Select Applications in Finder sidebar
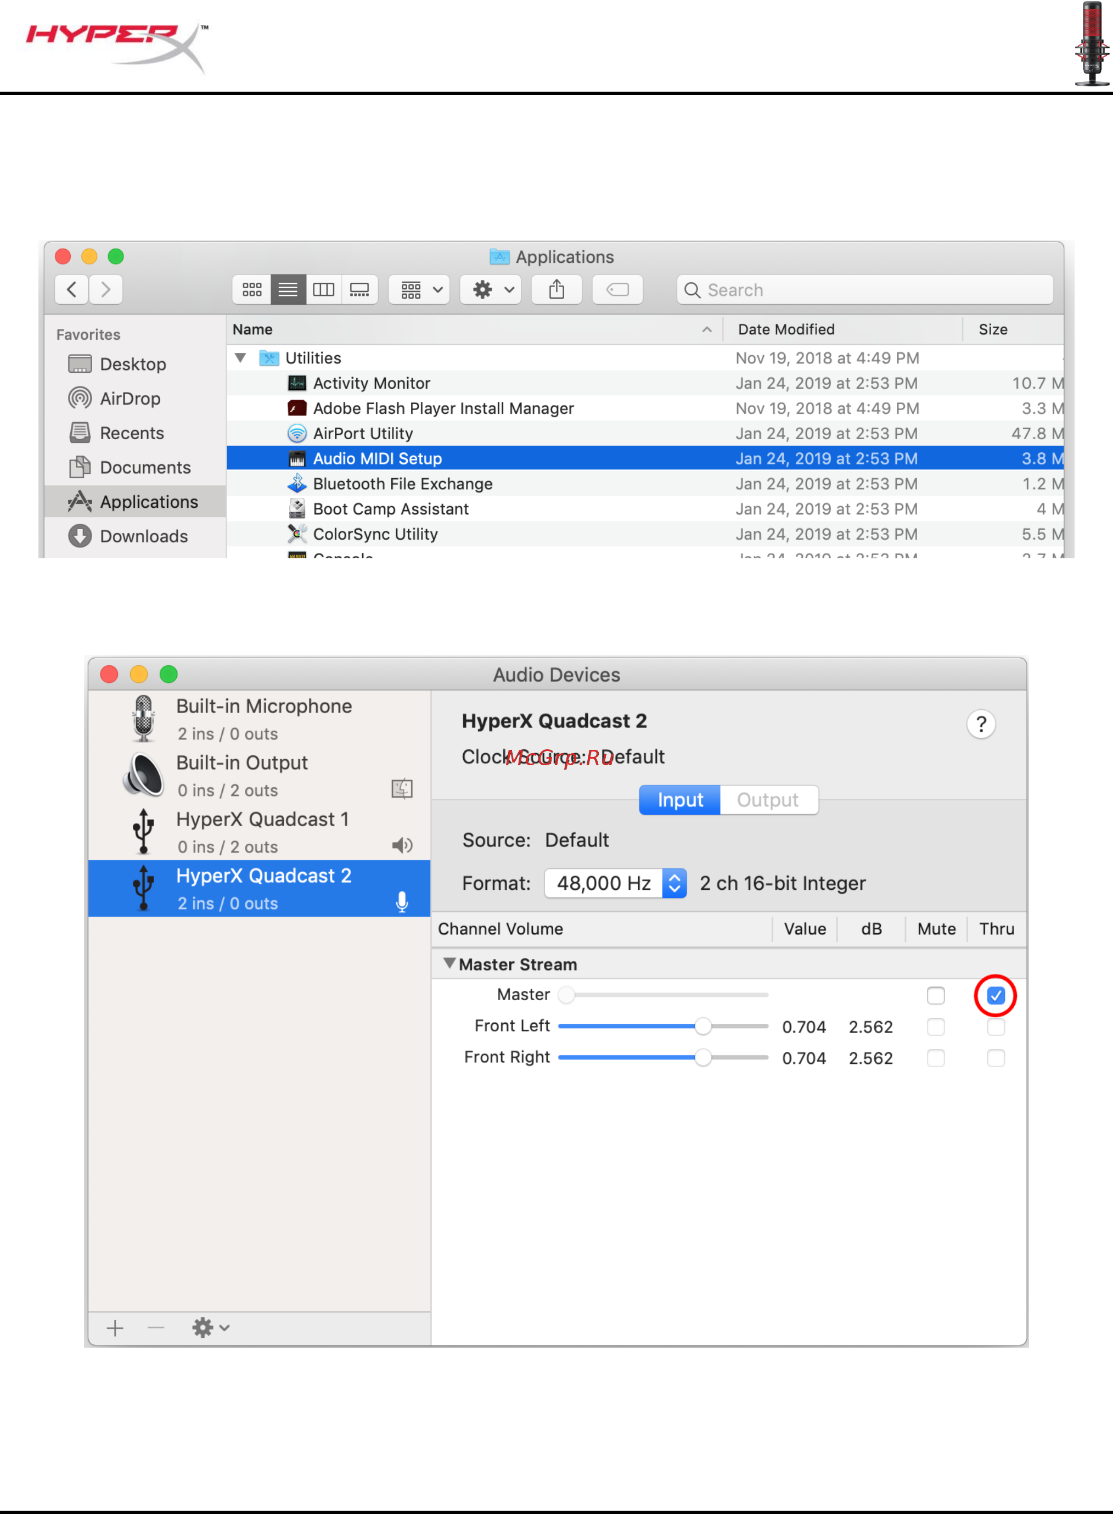1113x1514 pixels. point(135,501)
